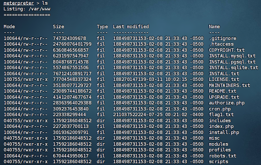The height and width of the screenshot is (165, 261).
Task: Click the cron.php file name
Action: pos(220,109)
